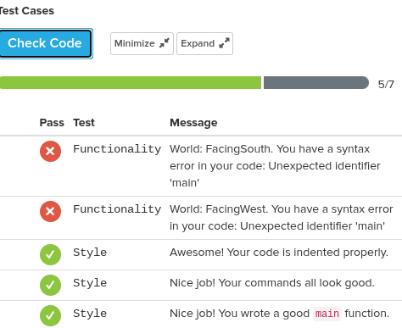Click the red fail icon for FacingSouth test
This screenshot has width=402, height=328.
50,151
